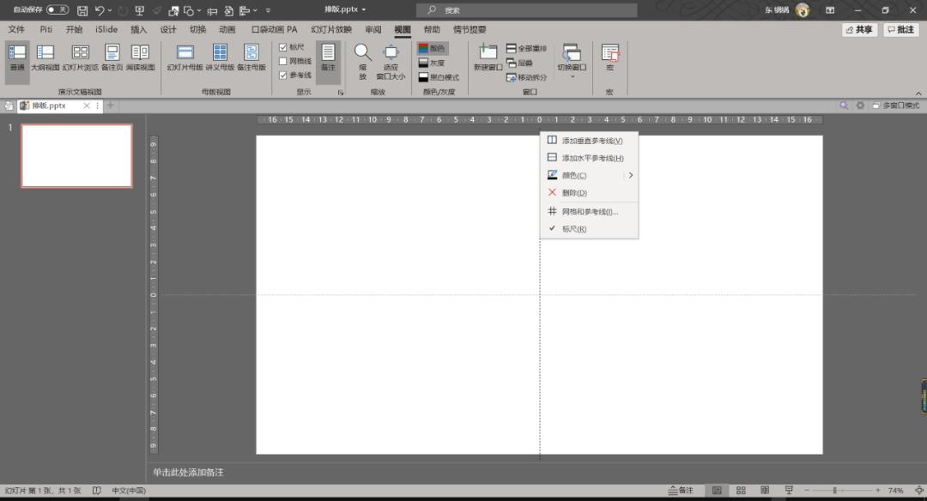Screen dimensions: 927x501
Task: Click the 批注 comments button
Action: (x=901, y=29)
